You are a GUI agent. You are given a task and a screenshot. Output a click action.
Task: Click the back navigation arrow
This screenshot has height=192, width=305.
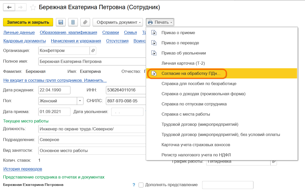pyautogui.click(x=9, y=7)
